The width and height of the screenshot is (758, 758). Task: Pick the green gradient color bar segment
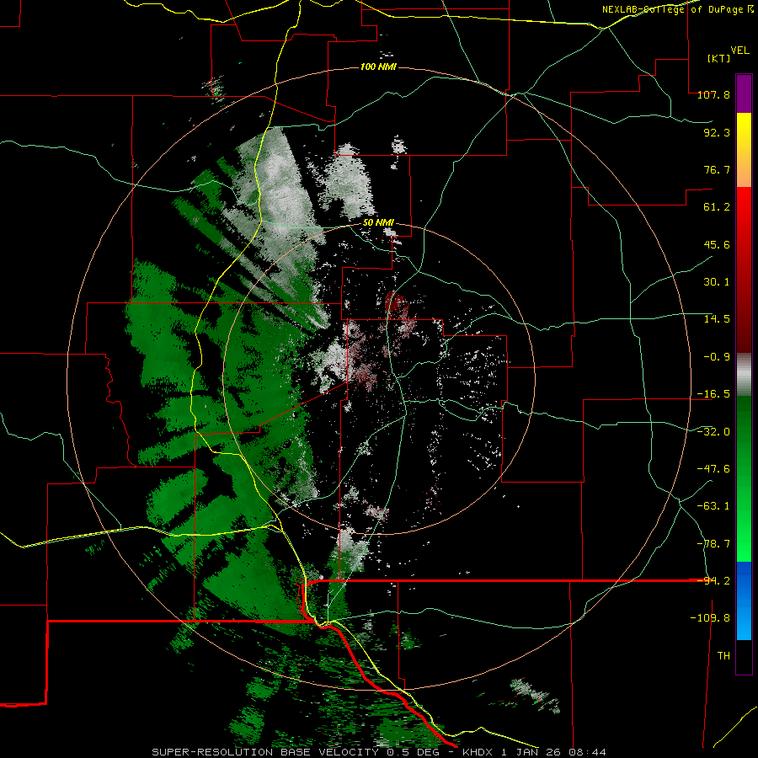[744, 479]
